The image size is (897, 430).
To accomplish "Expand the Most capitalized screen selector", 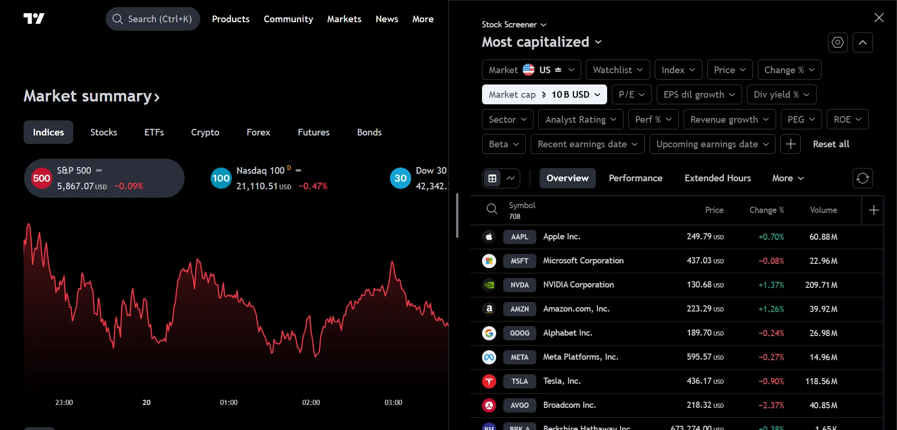I will click(x=542, y=42).
